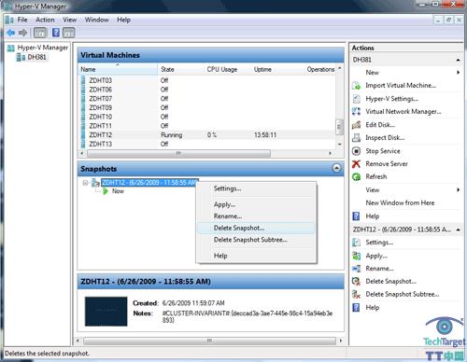The height and width of the screenshot is (362, 467).
Task: Toggle the Action pane toolbar icon
Action: tap(69, 33)
